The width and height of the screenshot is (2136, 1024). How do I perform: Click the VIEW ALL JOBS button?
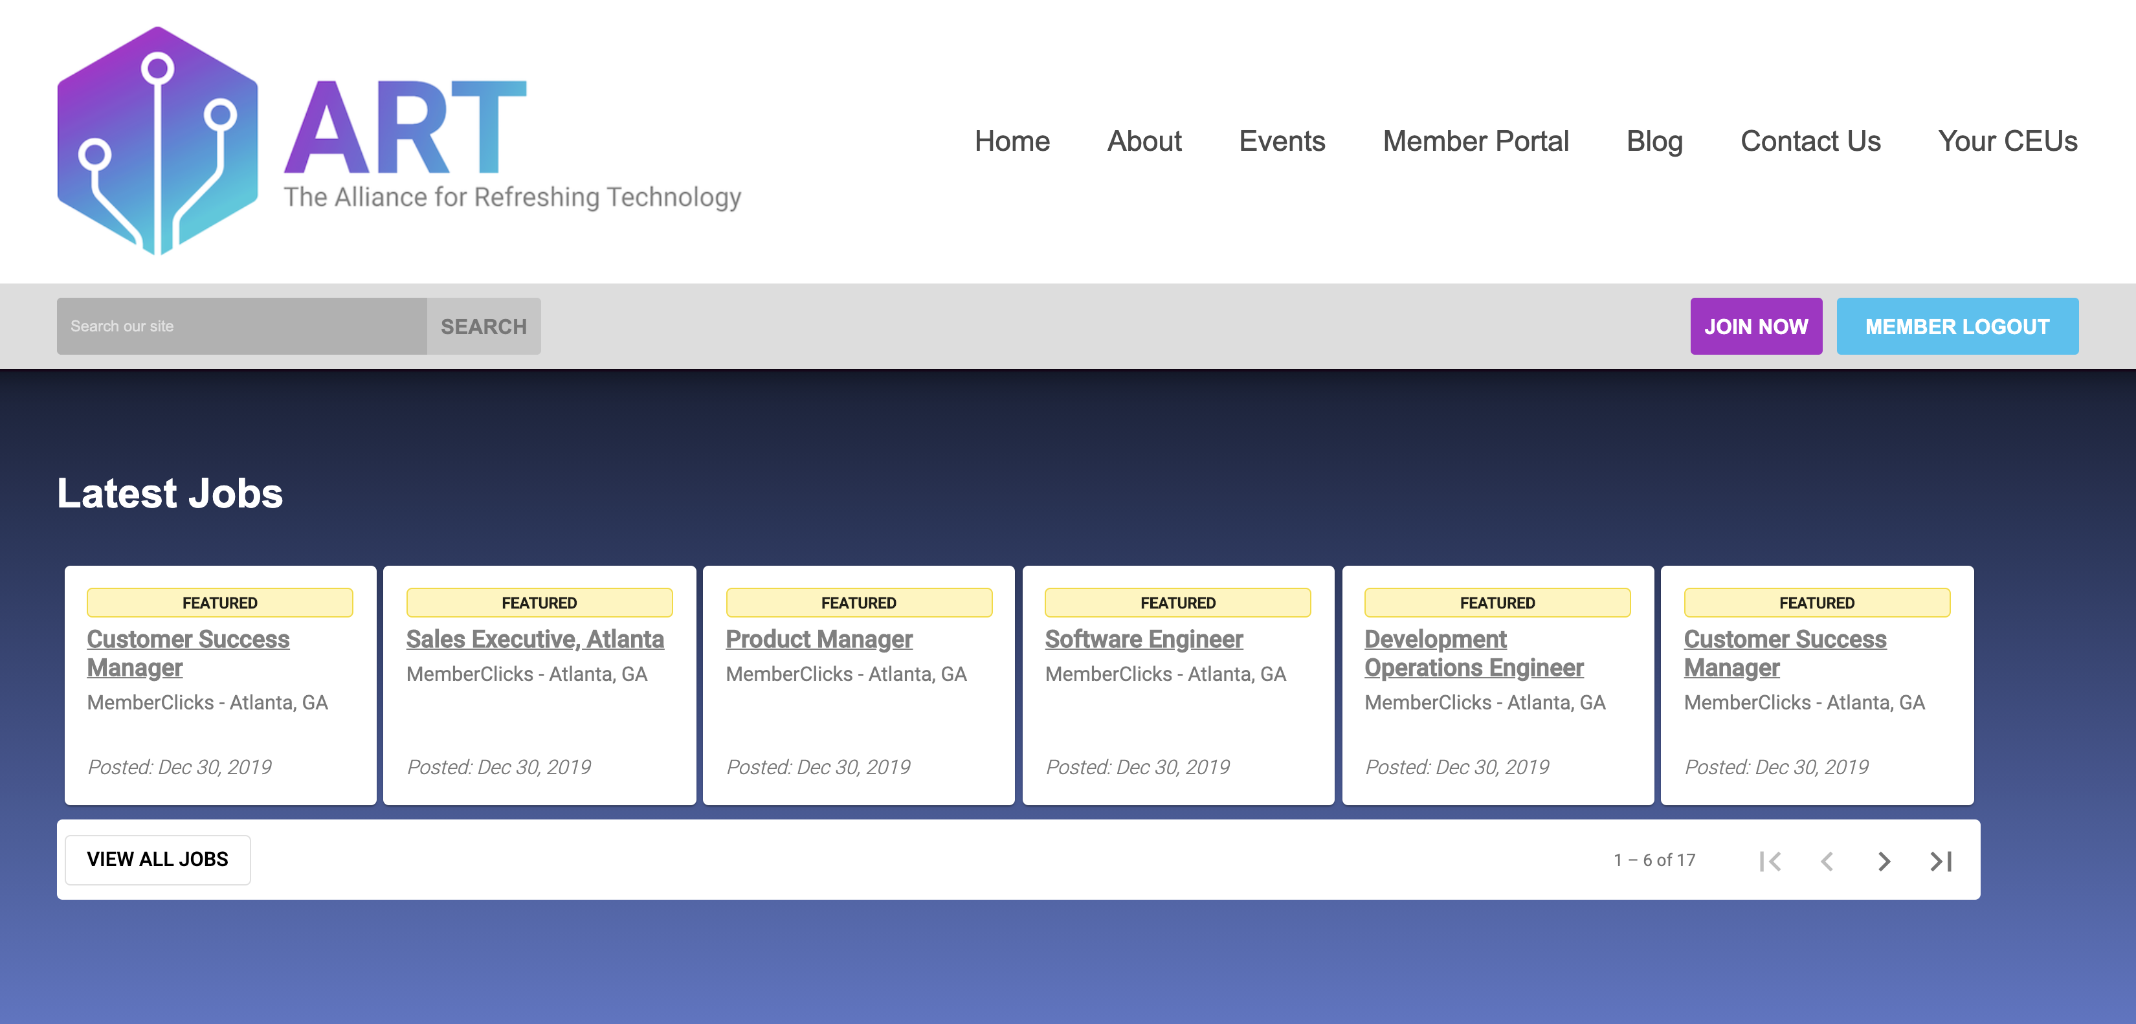point(157,859)
